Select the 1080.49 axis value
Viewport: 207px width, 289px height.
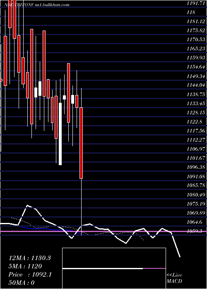[196, 195]
